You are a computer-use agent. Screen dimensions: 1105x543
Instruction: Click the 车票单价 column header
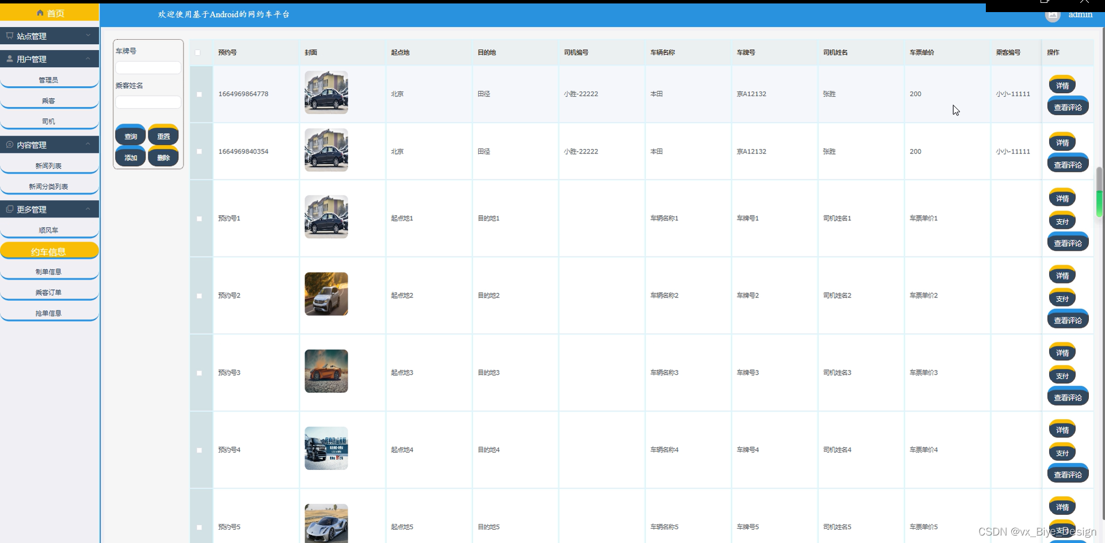[x=921, y=52]
